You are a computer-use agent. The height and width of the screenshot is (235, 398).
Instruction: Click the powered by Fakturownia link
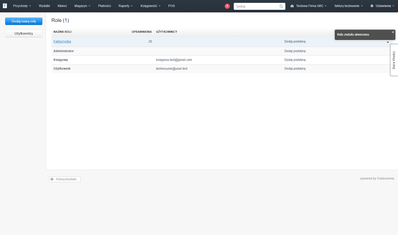click(377, 179)
